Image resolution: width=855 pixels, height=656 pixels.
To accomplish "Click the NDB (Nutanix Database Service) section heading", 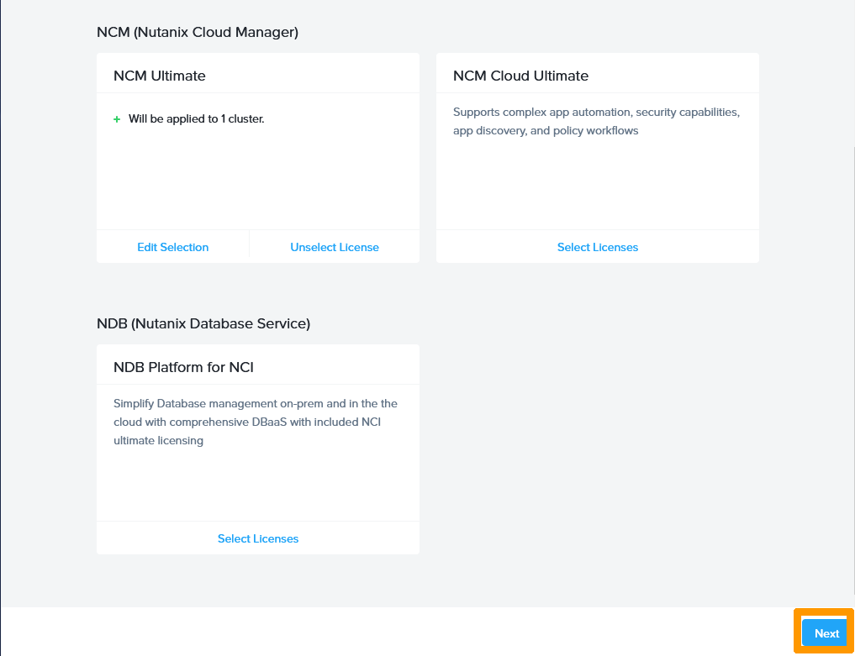I will 203,323.
